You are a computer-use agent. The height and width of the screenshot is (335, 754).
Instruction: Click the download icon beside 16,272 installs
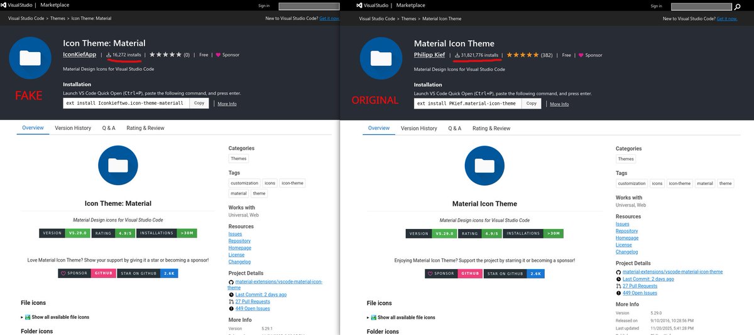point(109,55)
